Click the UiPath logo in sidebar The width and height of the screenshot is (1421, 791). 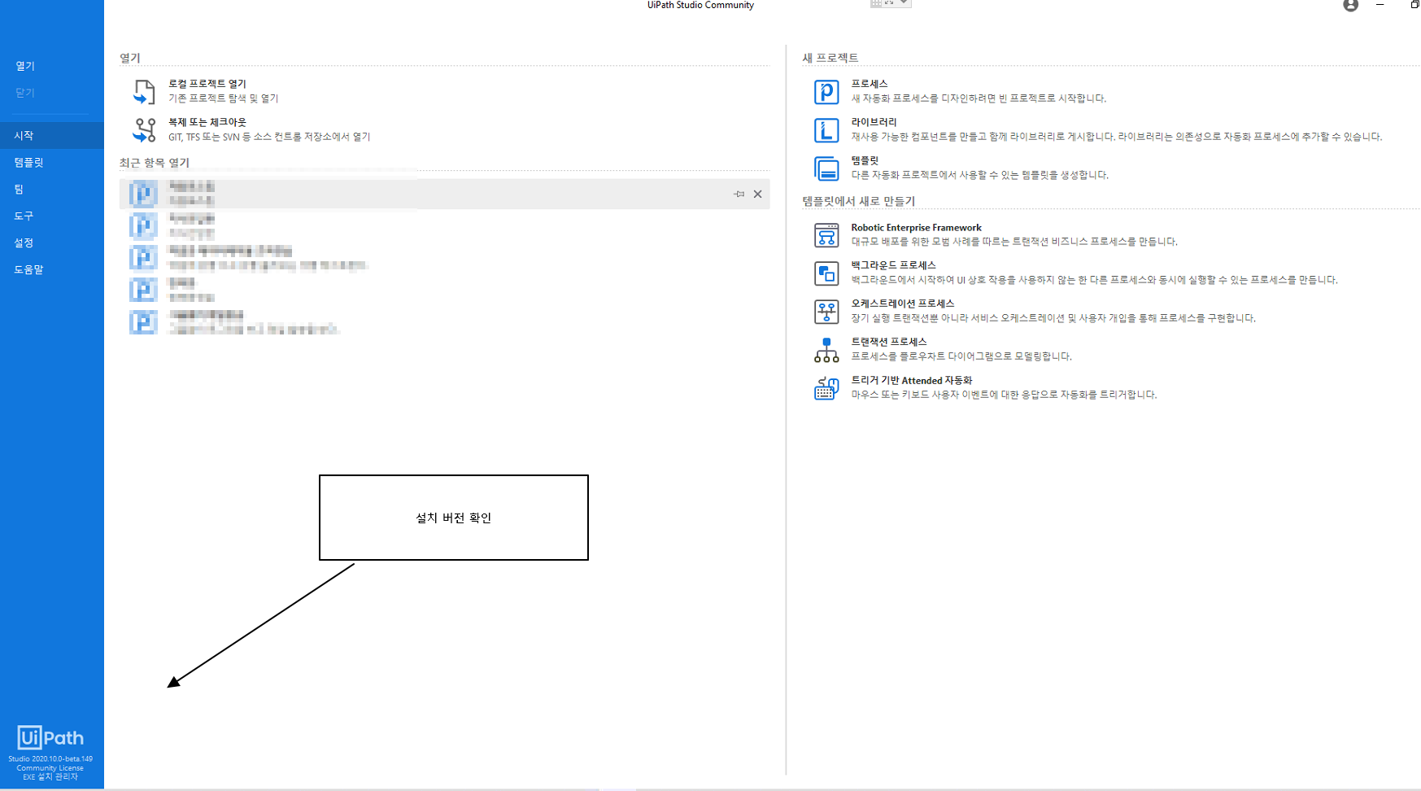point(50,737)
